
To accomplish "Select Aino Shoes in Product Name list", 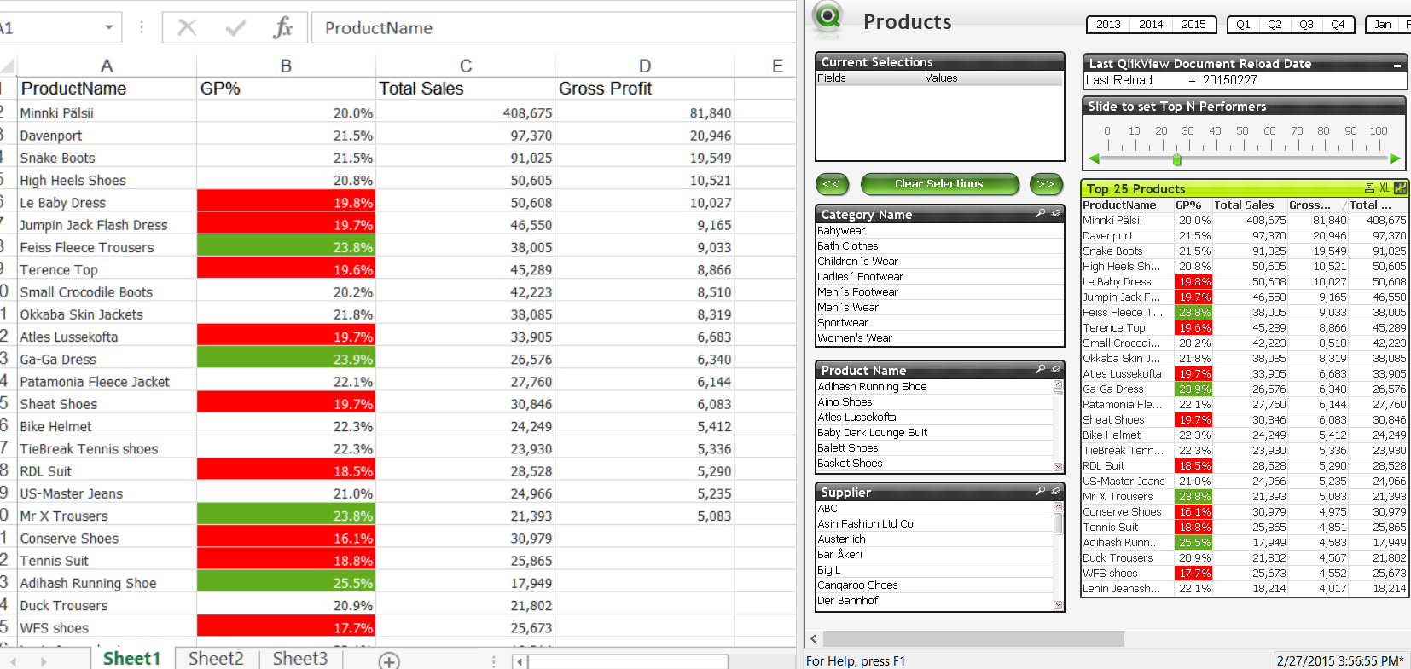I will 934,402.
